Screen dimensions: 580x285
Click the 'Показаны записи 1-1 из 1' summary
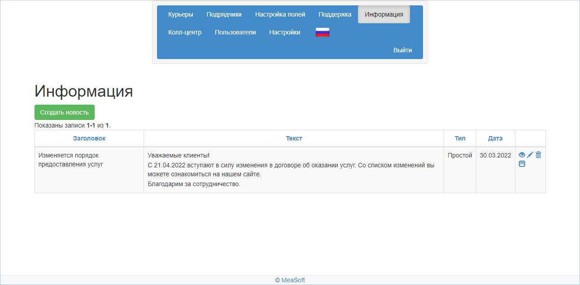(x=73, y=126)
